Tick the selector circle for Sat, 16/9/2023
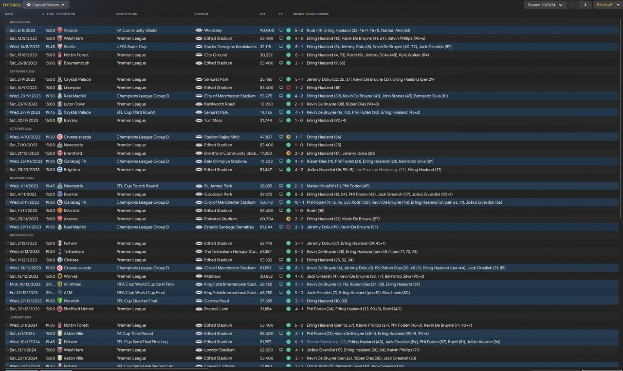Image resolution: width=623 pixels, height=371 pixels. (x=7, y=88)
